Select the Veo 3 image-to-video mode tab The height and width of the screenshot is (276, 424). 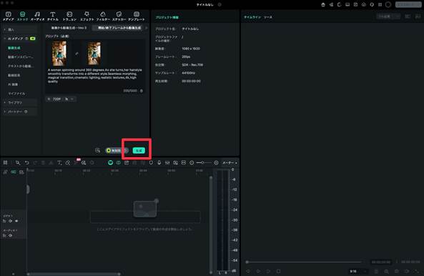point(69,28)
